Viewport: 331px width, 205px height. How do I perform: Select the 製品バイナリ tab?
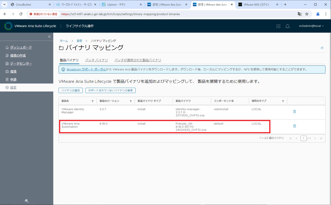pyautogui.click(x=69, y=60)
